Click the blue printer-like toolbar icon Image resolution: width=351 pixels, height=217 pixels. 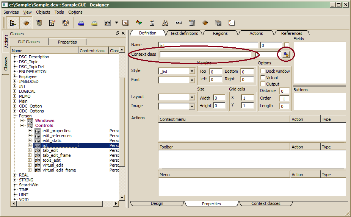[81, 23]
